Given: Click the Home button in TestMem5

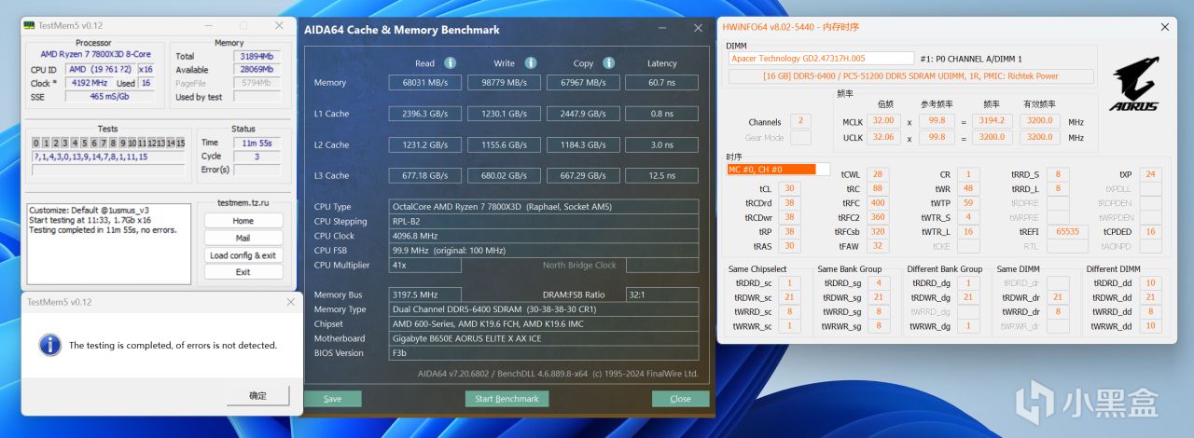Looking at the screenshot, I should point(243,221).
